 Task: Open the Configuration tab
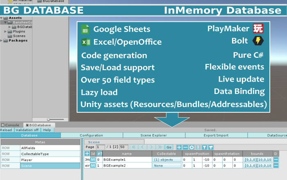point(91,135)
